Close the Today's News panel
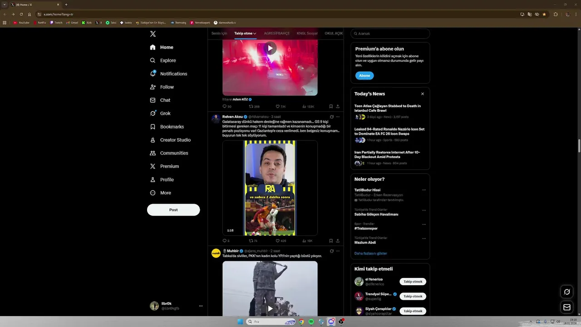 423,94
